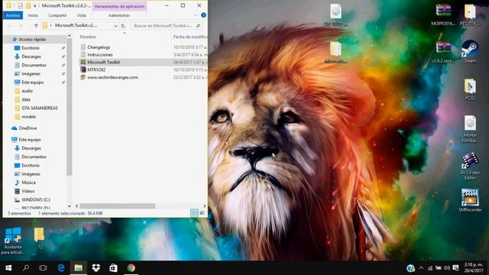
Task: Select Mortal Kombat desktop icon
Action: 470,129
